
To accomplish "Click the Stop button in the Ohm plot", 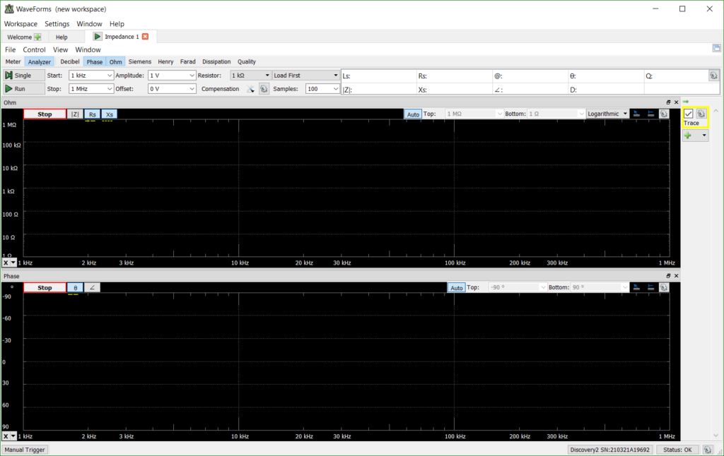I will click(44, 114).
